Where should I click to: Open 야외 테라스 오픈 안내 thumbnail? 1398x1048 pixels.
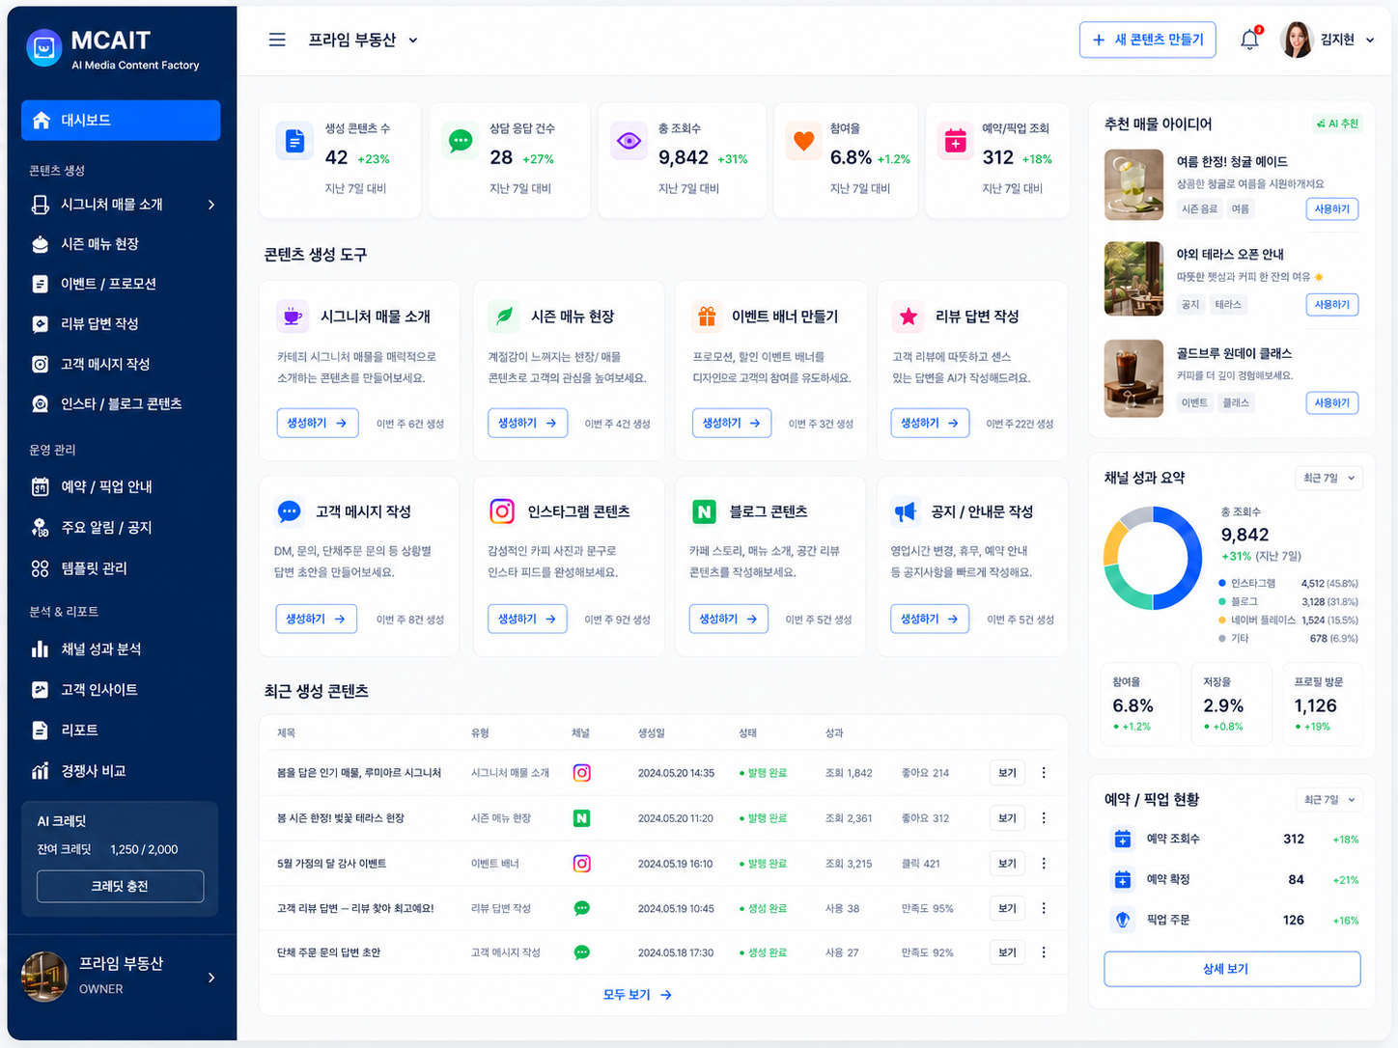pyautogui.click(x=1133, y=279)
